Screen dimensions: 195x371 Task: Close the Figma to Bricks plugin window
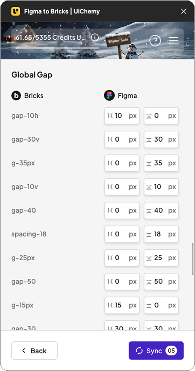pyautogui.click(x=183, y=11)
